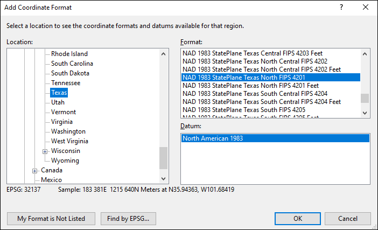Select Wisconsin in Location tree

coord(66,151)
